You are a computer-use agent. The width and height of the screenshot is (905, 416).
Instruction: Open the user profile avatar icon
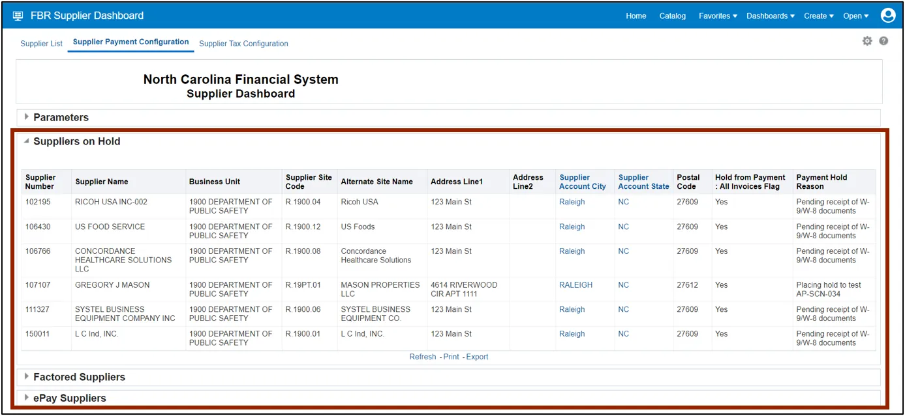(887, 16)
